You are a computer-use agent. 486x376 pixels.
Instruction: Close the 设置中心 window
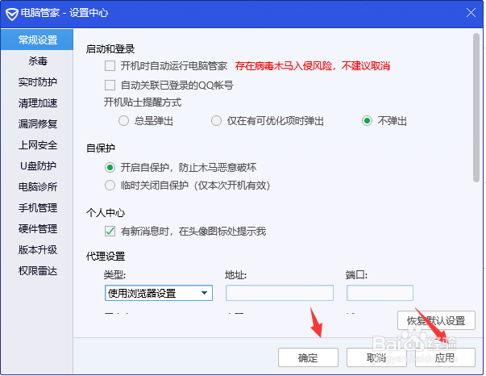tap(471, 13)
